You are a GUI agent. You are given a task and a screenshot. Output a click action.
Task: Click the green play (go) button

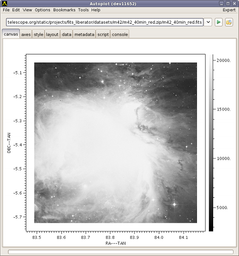pyautogui.click(x=219, y=22)
